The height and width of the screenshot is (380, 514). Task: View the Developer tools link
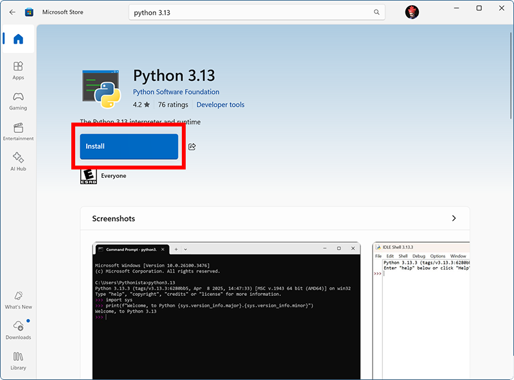220,104
